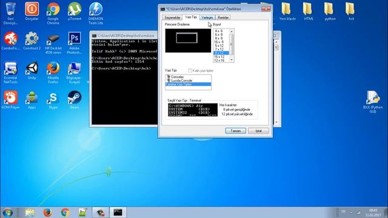Click the cmd icon in the properties title bar
This screenshot has width=388, height=218.
tap(162, 9)
